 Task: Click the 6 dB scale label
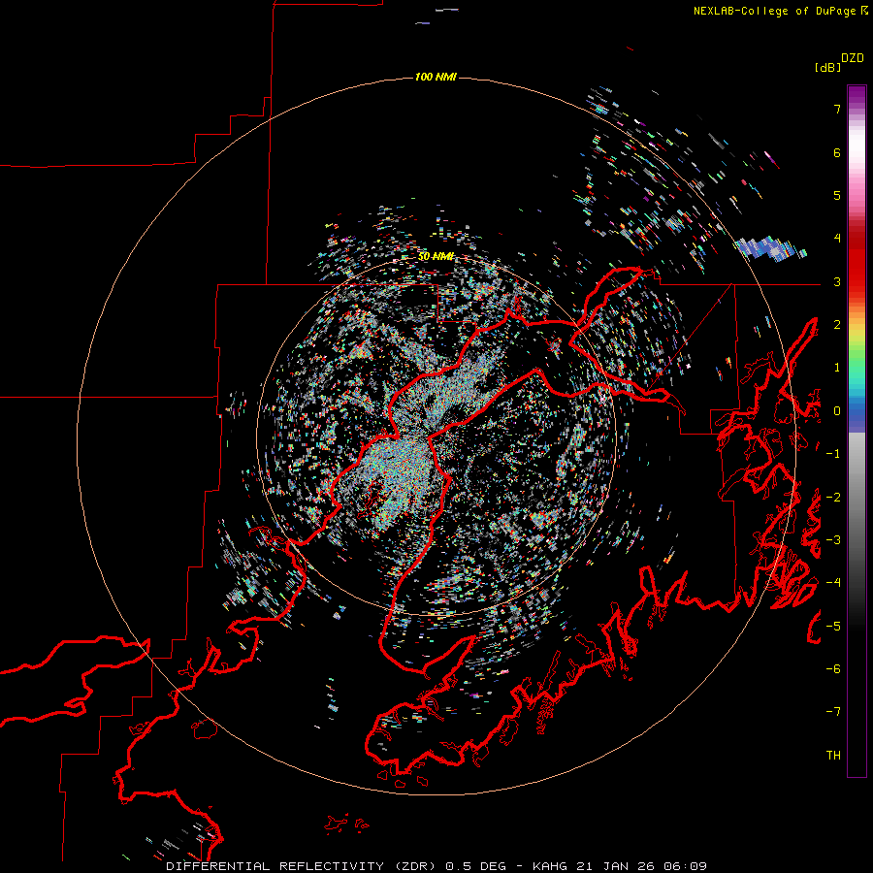tap(837, 152)
